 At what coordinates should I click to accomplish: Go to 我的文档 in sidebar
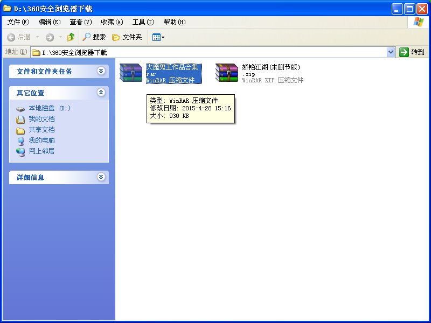coord(41,119)
